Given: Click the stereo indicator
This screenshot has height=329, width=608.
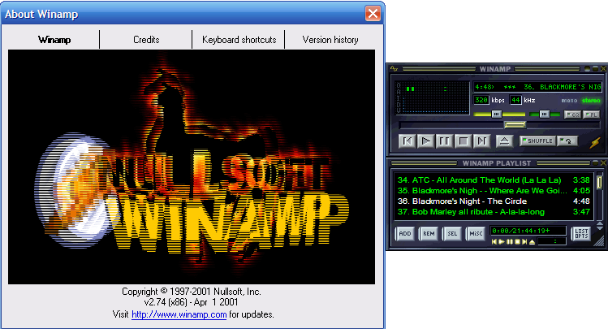Looking at the screenshot, I should tap(591, 101).
